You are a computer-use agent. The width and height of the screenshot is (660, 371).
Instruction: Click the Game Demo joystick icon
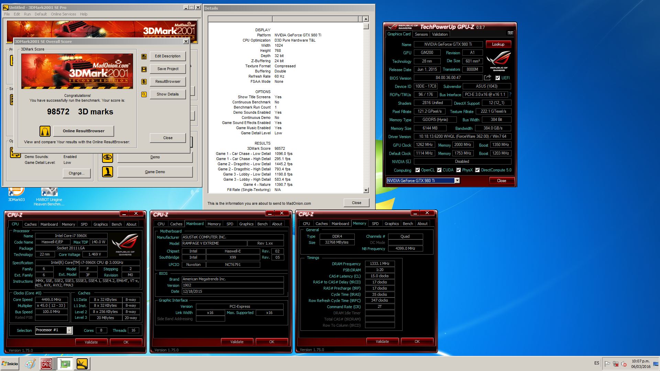tap(108, 172)
